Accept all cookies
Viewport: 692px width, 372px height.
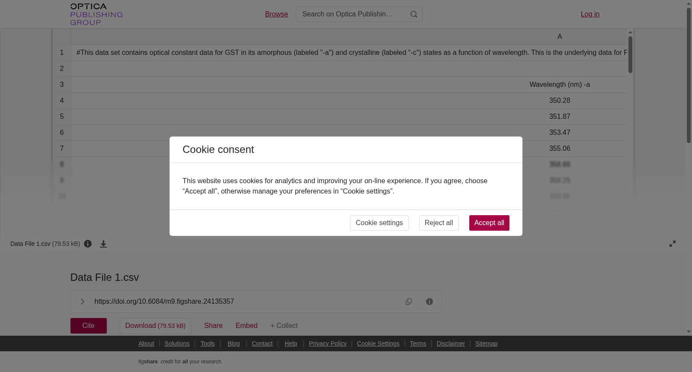click(x=489, y=223)
